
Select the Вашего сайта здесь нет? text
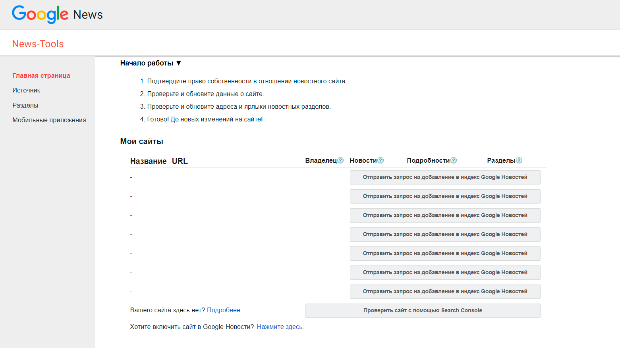(168, 310)
